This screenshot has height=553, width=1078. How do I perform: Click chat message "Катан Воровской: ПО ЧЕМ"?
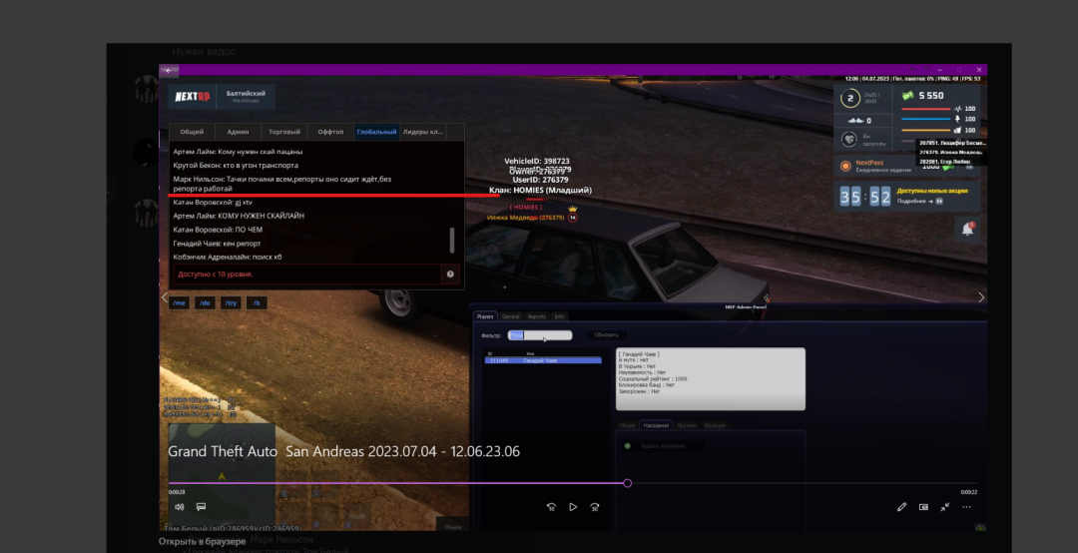(x=218, y=230)
